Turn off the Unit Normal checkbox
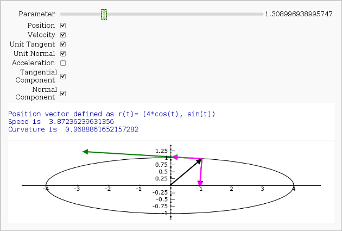The height and width of the screenshot is (231, 342). [x=63, y=53]
